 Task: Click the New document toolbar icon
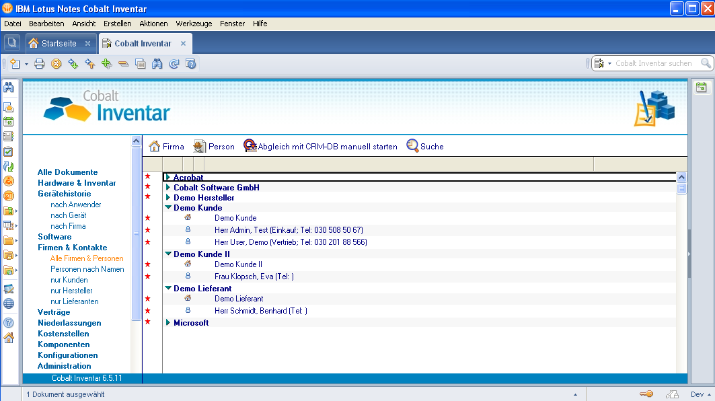pyautogui.click(x=15, y=64)
